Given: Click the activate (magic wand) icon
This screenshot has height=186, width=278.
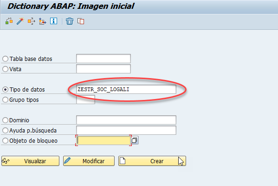Looking at the screenshot, I should [x=20, y=21].
